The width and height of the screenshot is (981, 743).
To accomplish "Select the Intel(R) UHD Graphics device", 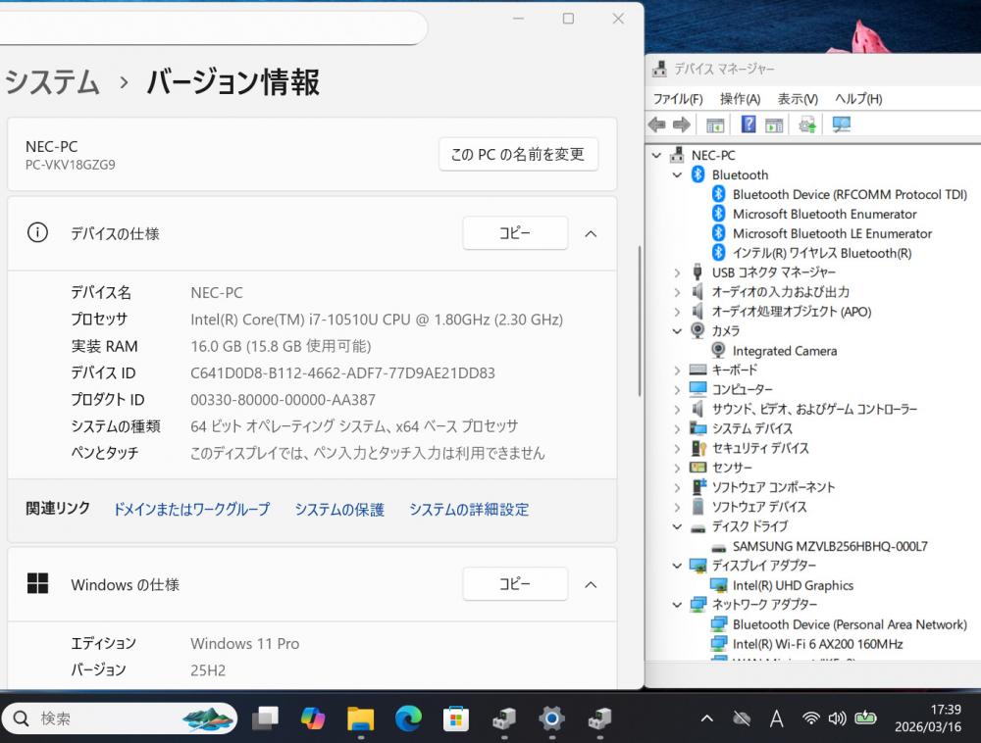I will pyautogui.click(x=793, y=585).
